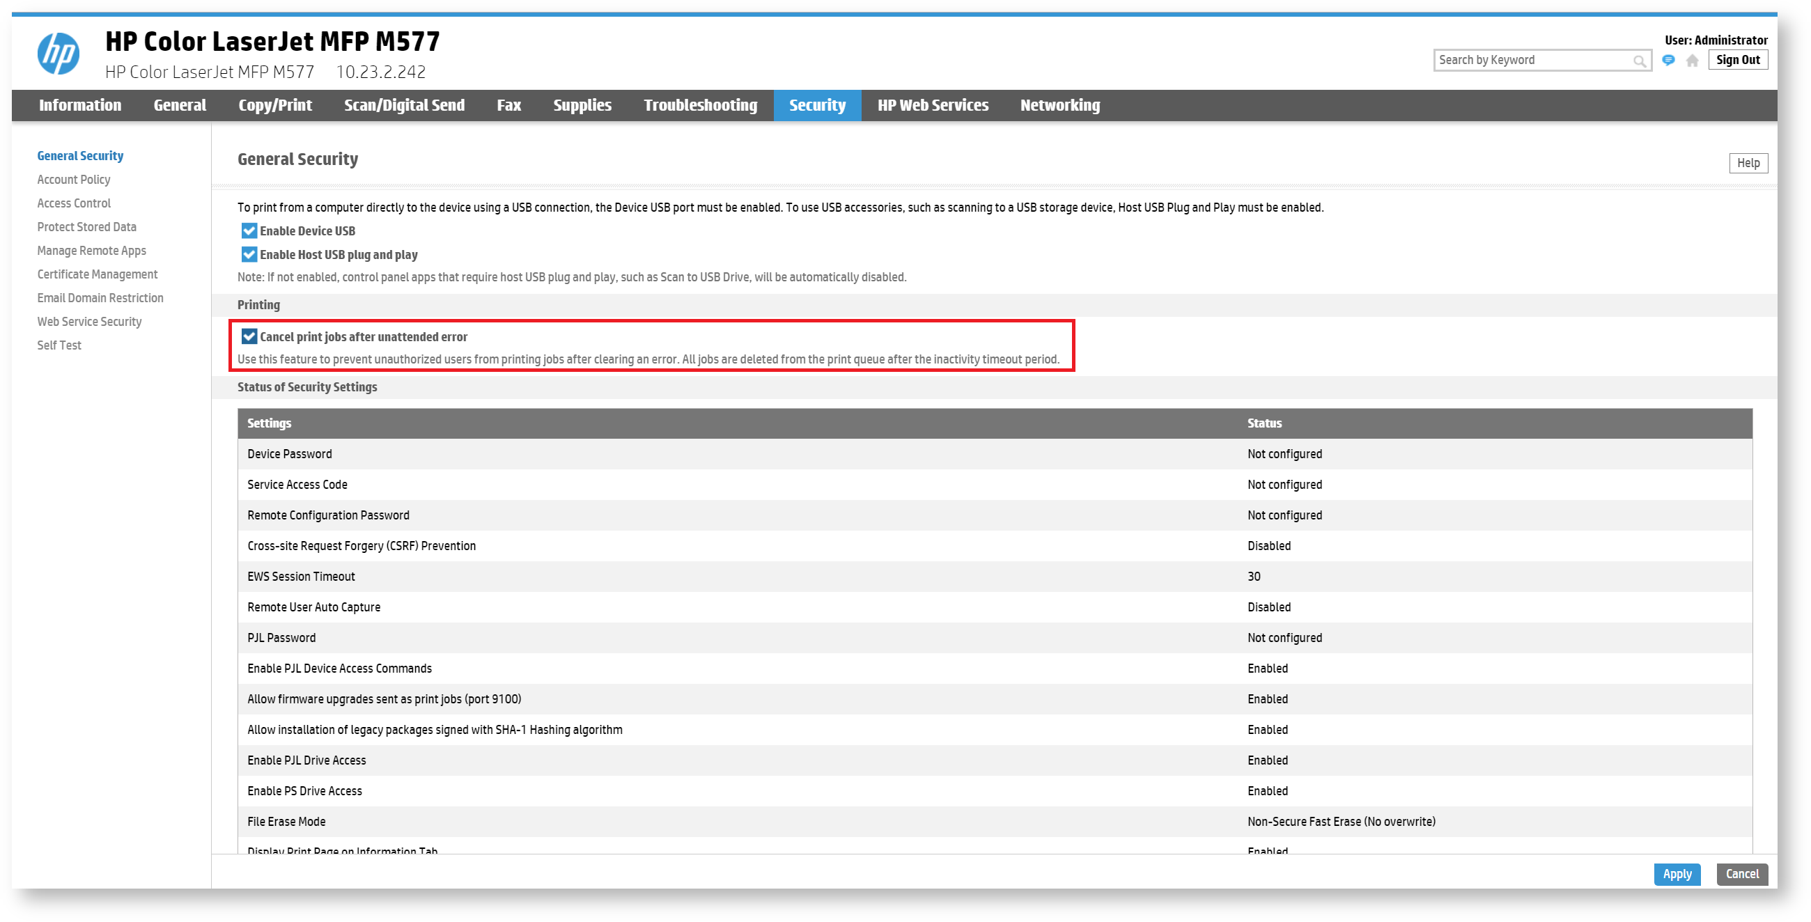Open the Networking tab

(1060, 105)
